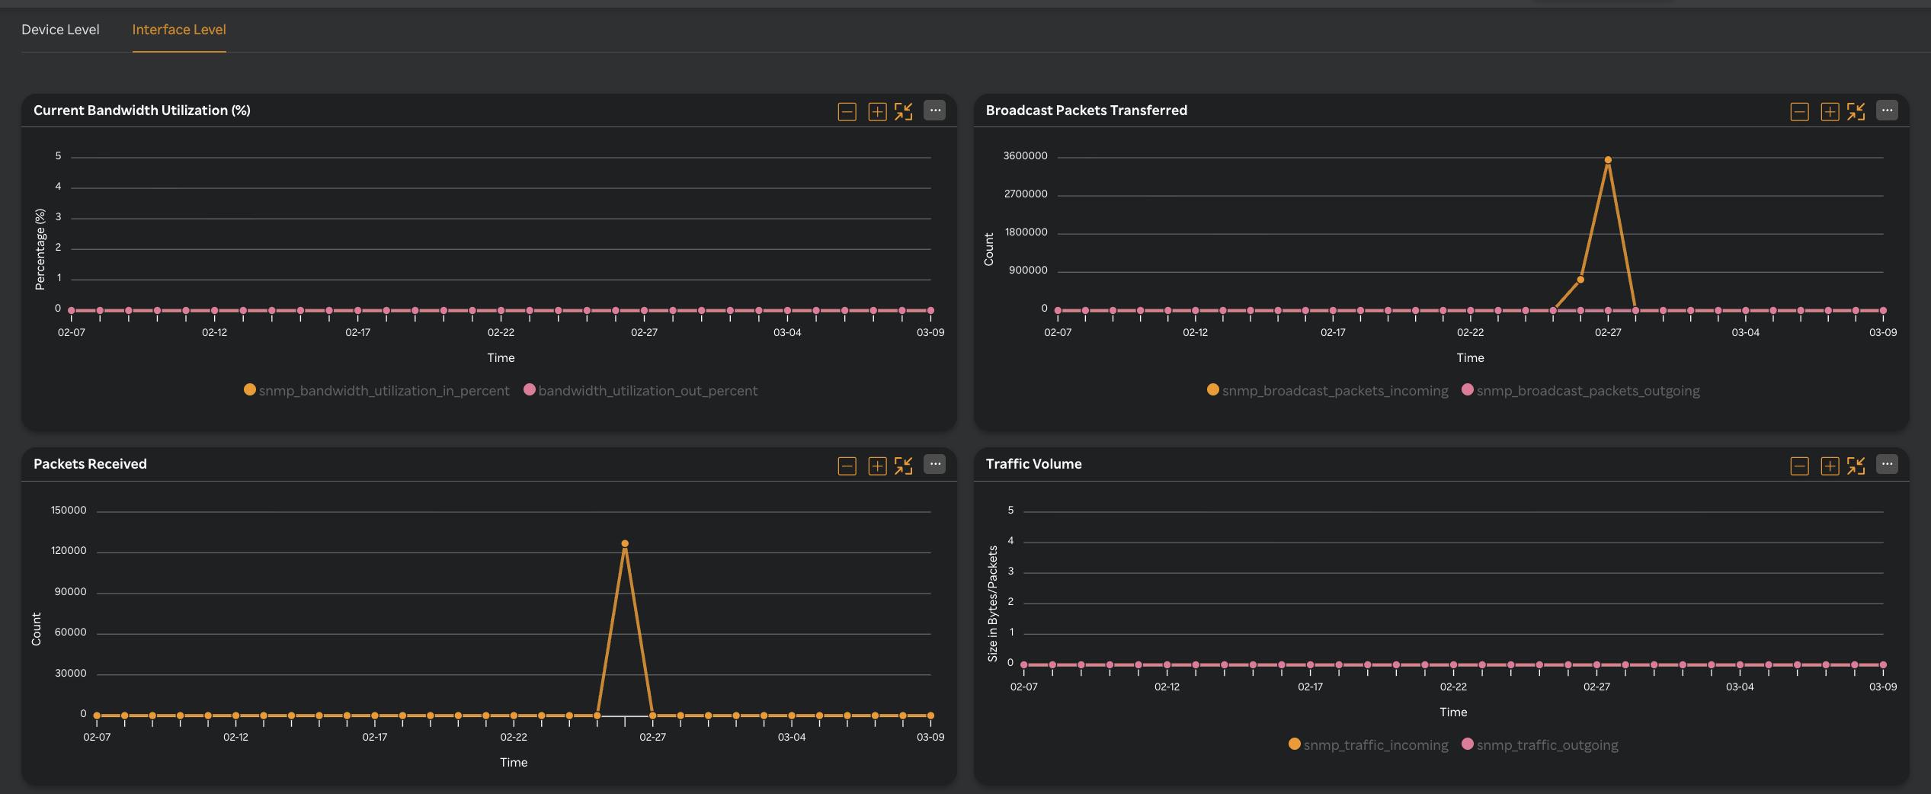Zoom out on Traffic Volume chart

point(1799,465)
